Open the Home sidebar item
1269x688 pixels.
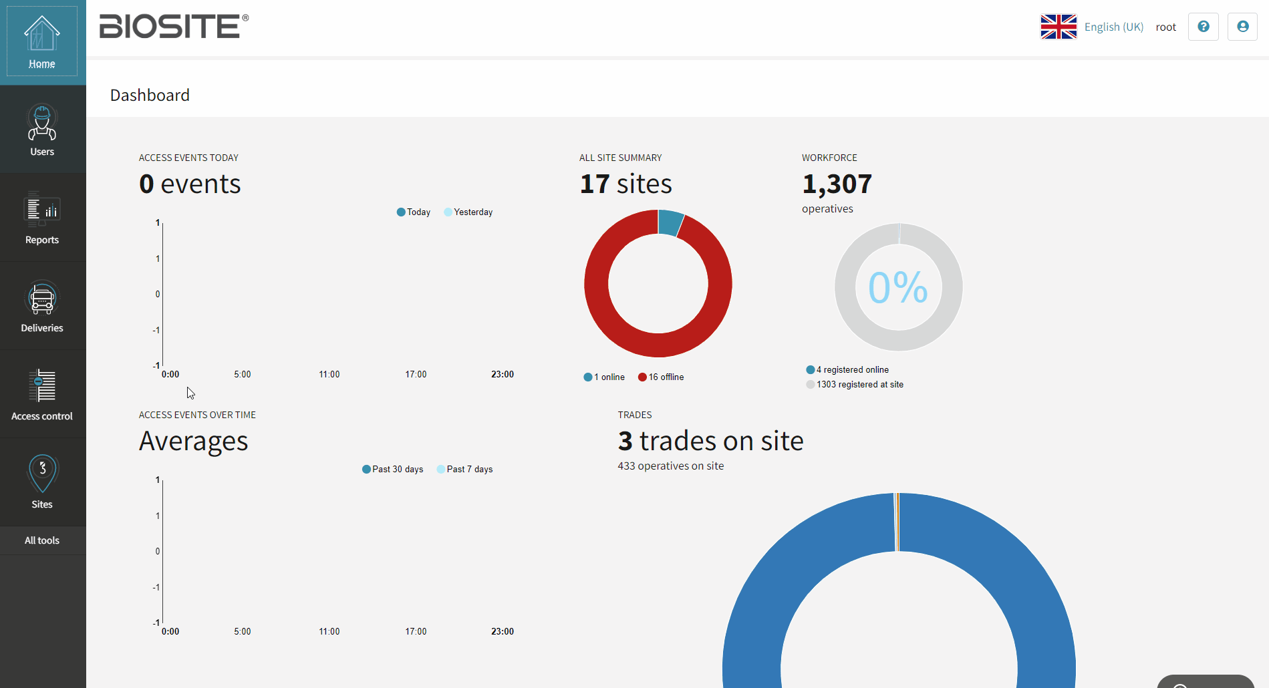[x=42, y=41]
